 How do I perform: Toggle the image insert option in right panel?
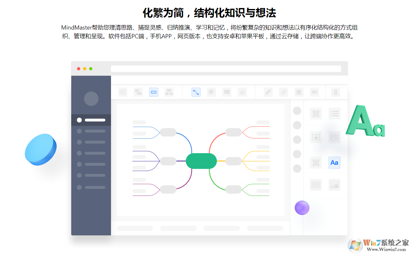[334, 137]
